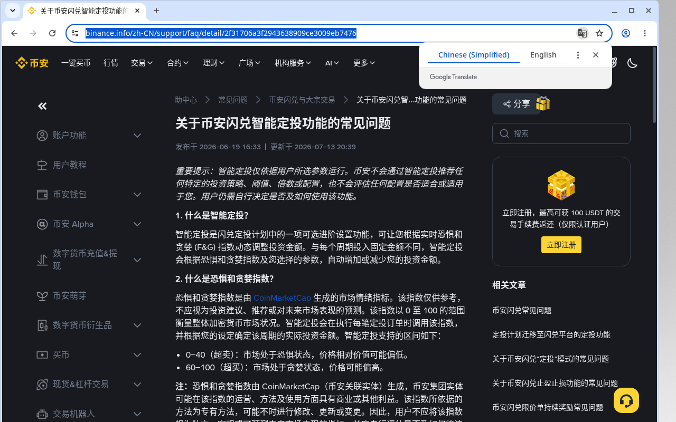View site information icon in the address bar
Screen dimensions: 676x422
[x=75, y=33]
